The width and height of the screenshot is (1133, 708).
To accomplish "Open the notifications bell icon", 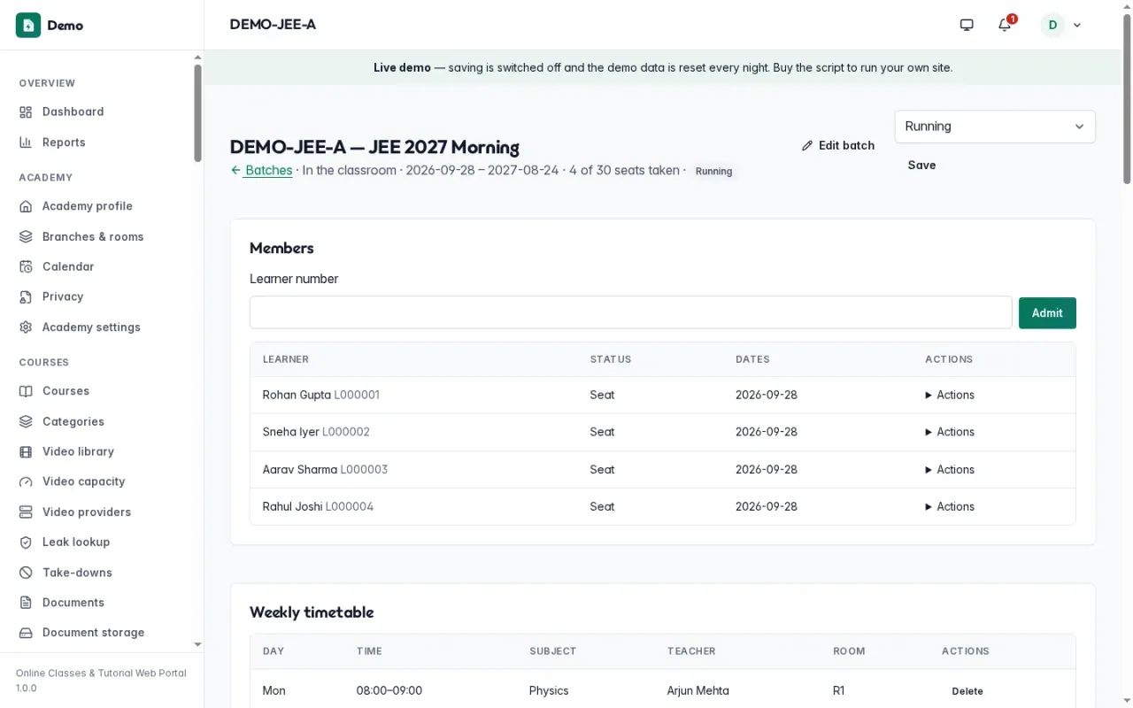I will [1005, 25].
